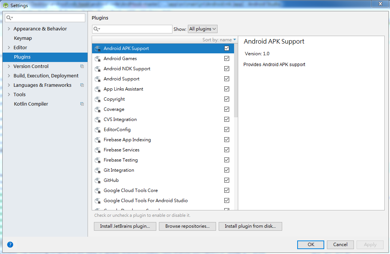Image resolution: width=390 pixels, height=254 pixels.
Task: Confirm with the OK button
Action: (x=311, y=245)
